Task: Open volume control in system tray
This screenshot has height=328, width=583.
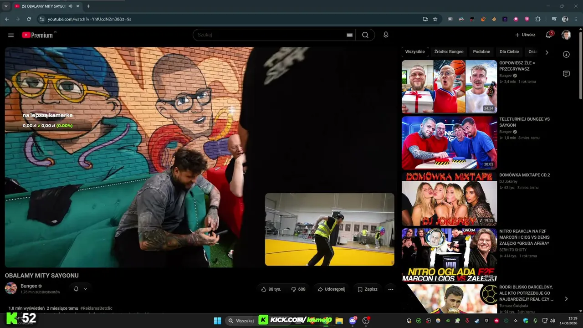Action: (552, 321)
